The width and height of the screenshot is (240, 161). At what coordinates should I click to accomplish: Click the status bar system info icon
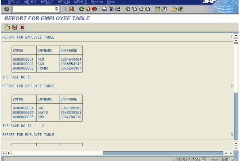pyautogui.click(x=204, y=160)
